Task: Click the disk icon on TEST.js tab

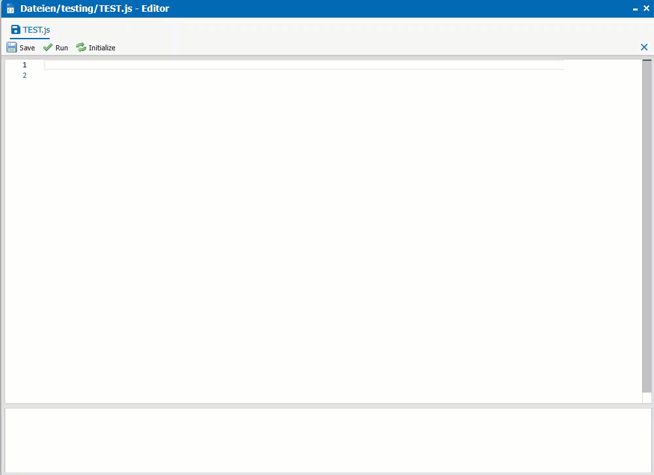Action: (x=16, y=29)
